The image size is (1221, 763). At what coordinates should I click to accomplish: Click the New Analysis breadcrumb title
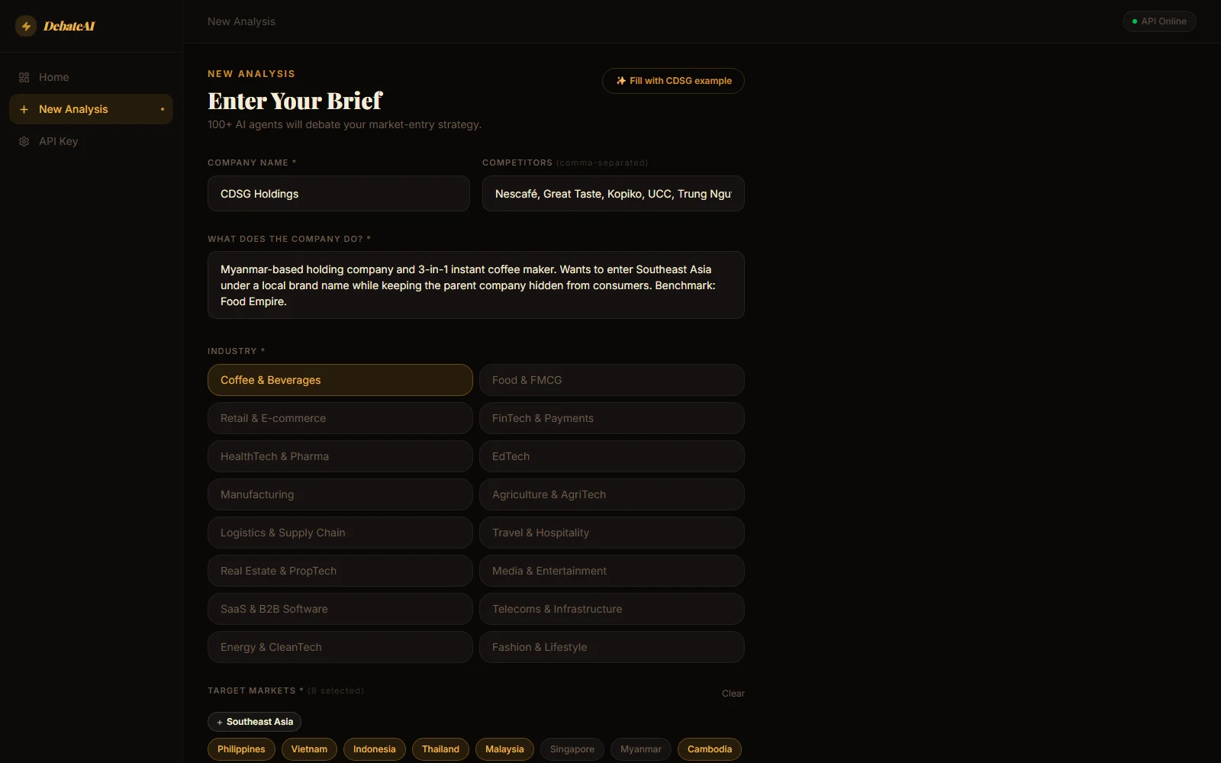241,21
